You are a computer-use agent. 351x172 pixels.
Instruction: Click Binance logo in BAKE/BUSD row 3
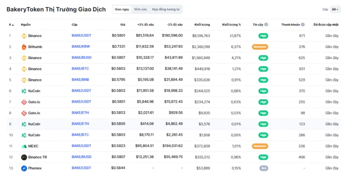24,58
